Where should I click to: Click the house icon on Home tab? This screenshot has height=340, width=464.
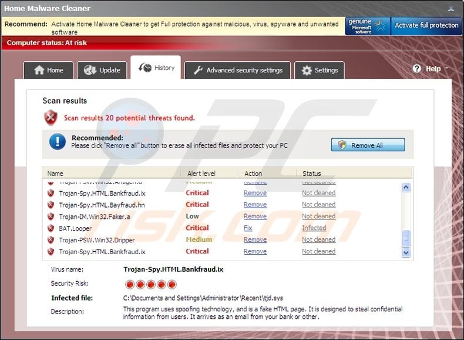click(x=39, y=70)
